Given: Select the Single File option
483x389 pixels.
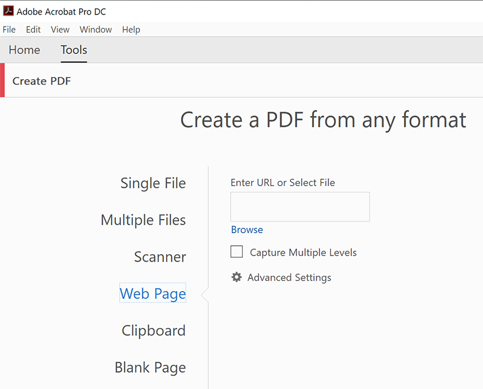Looking at the screenshot, I should [153, 183].
